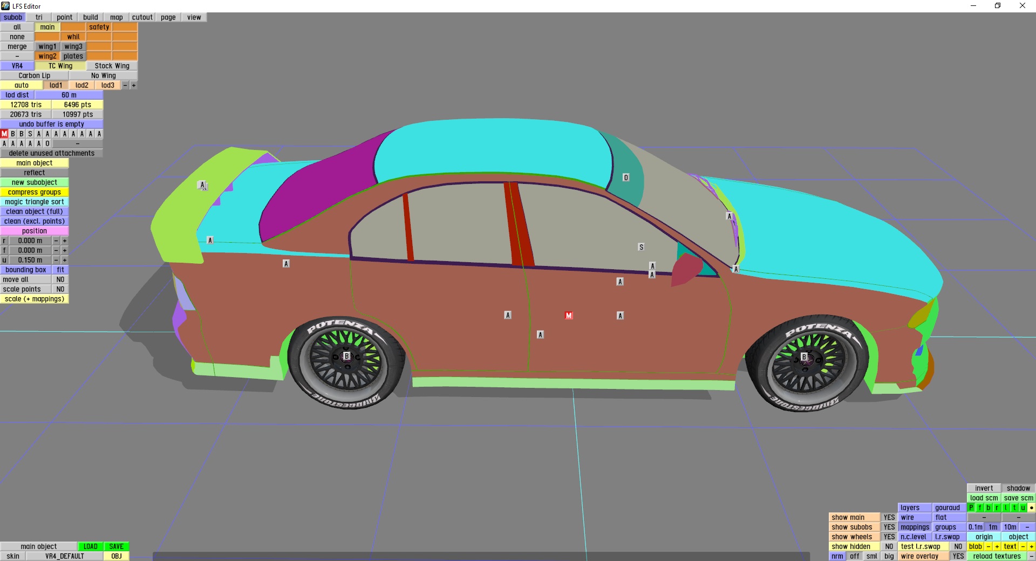The height and width of the screenshot is (561, 1036).
Task: Select the safety subobject slot
Action: (x=99, y=27)
